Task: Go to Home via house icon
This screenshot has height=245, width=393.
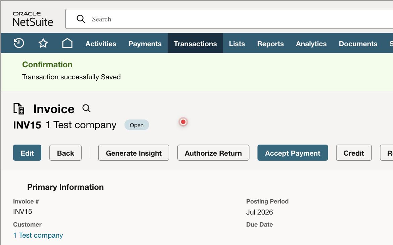Action: [x=67, y=43]
